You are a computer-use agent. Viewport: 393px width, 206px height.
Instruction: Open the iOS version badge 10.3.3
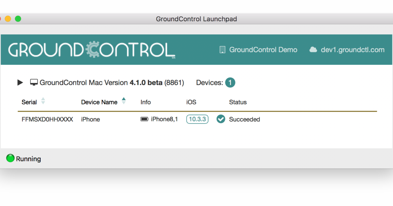tap(197, 119)
